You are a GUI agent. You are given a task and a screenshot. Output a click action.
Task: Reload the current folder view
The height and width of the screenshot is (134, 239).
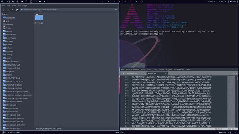pos(116,10)
